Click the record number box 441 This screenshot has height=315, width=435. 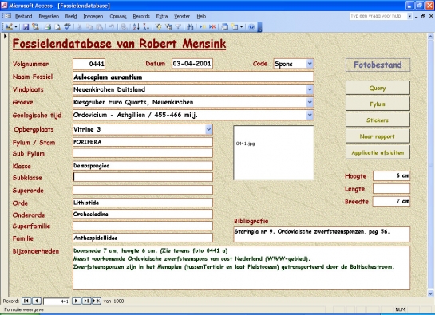[57, 301]
